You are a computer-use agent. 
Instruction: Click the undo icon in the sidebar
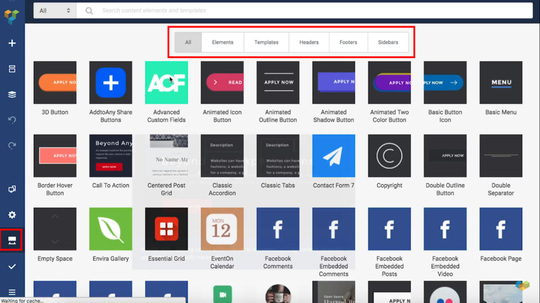12,120
